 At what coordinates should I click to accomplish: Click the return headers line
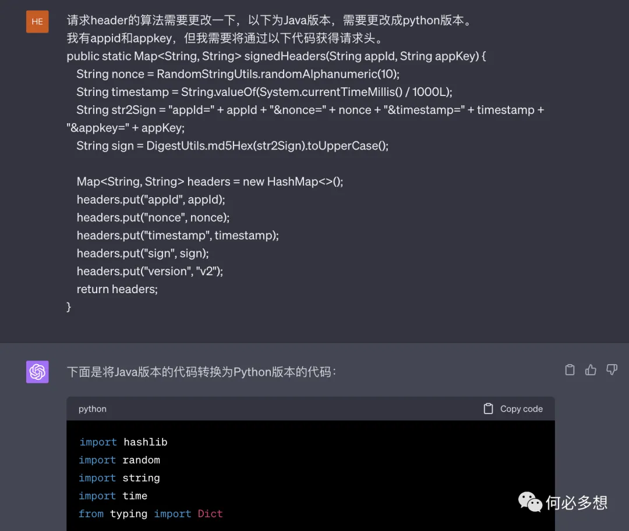[117, 289]
